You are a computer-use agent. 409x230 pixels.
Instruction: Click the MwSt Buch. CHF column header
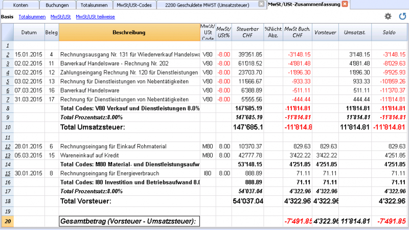[x=298, y=32]
